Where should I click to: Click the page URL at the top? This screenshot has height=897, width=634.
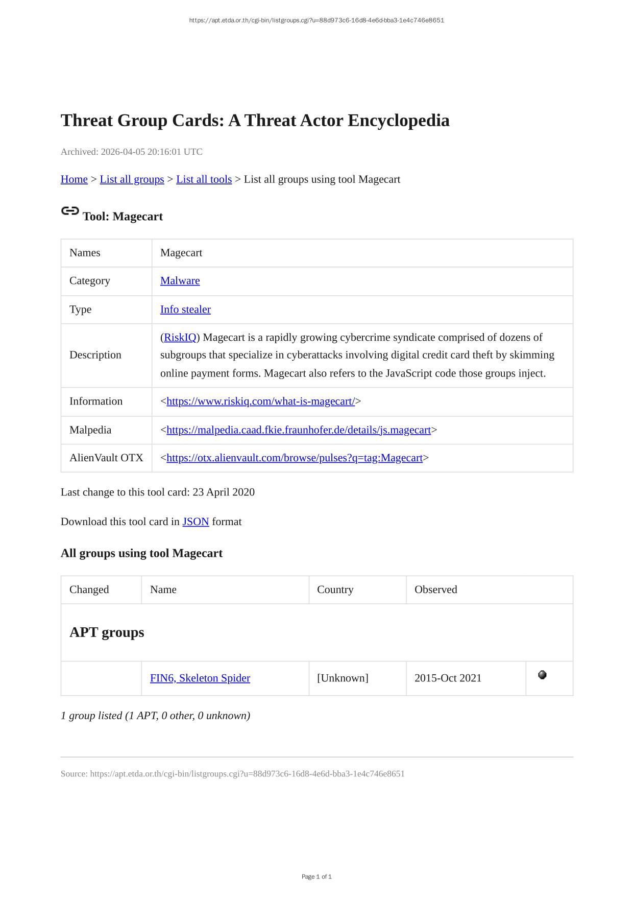coord(316,20)
